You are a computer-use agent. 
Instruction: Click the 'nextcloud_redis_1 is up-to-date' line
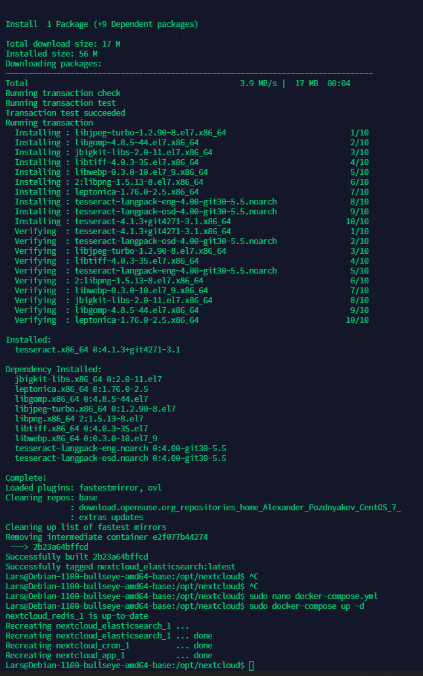(x=77, y=616)
